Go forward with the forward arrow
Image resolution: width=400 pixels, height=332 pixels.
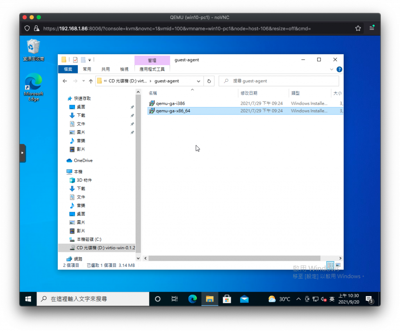click(75, 81)
